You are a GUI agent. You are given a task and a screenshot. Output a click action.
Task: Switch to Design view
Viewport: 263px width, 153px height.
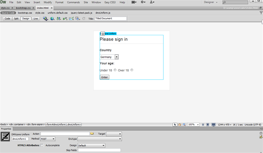tap(25, 19)
